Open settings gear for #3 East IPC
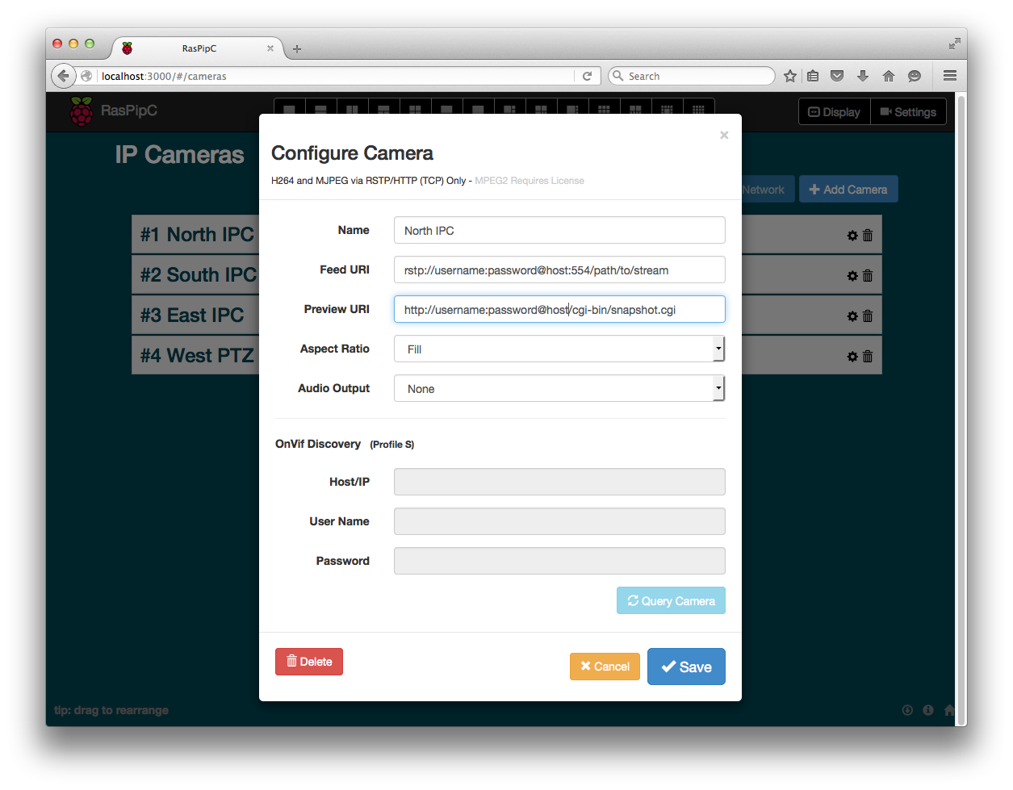Image resolution: width=1013 pixels, height=790 pixels. click(x=852, y=316)
